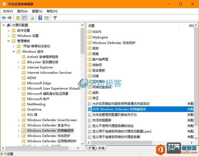
Task: Click the 威胁 folder icon
Action: [x=90, y=93]
